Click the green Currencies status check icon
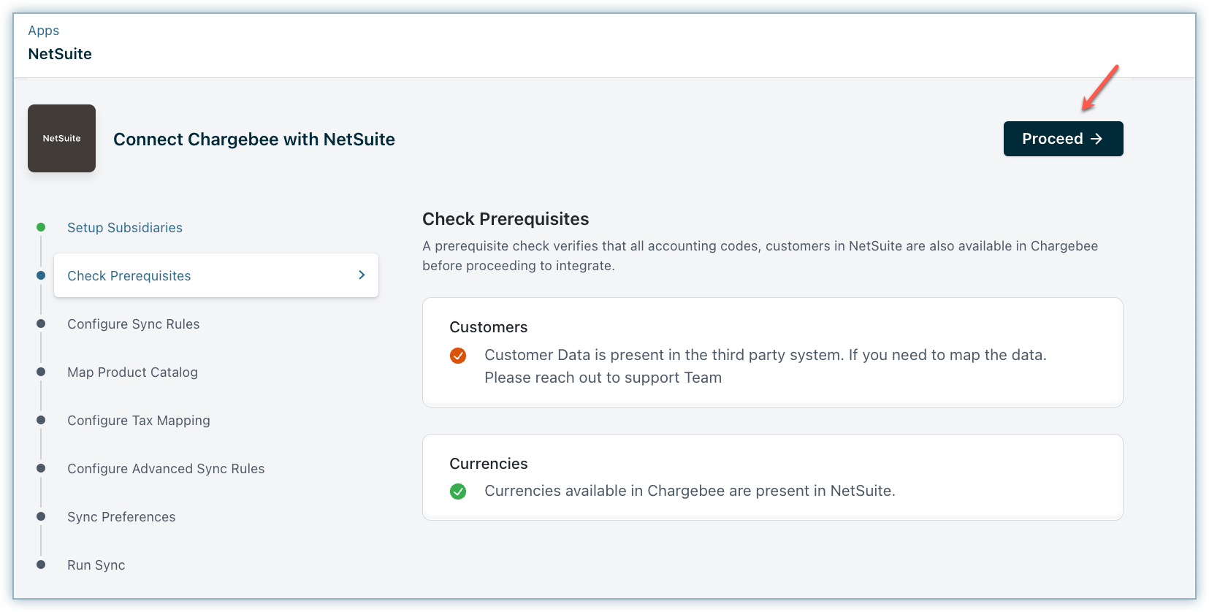Image resolution: width=1209 pixels, height=612 pixels. point(458,491)
